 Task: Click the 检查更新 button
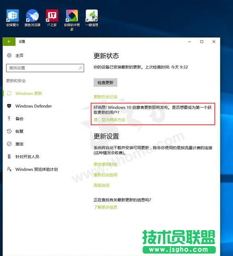105,82
